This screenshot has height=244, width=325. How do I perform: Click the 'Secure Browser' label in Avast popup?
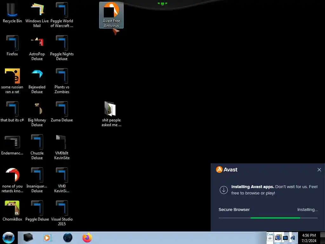pos(234,210)
